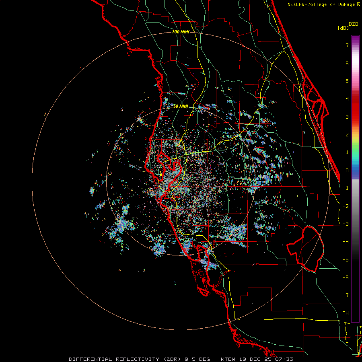362x362 pixels.
Task: Select the -6 value on the dB scale
Action: click(x=346, y=278)
